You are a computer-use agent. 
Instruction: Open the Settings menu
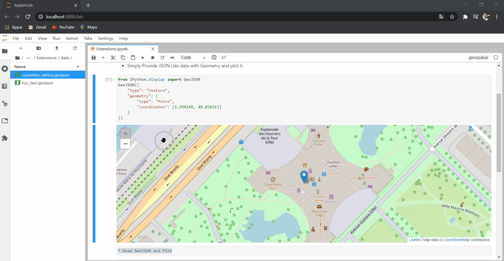click(105, 38)
